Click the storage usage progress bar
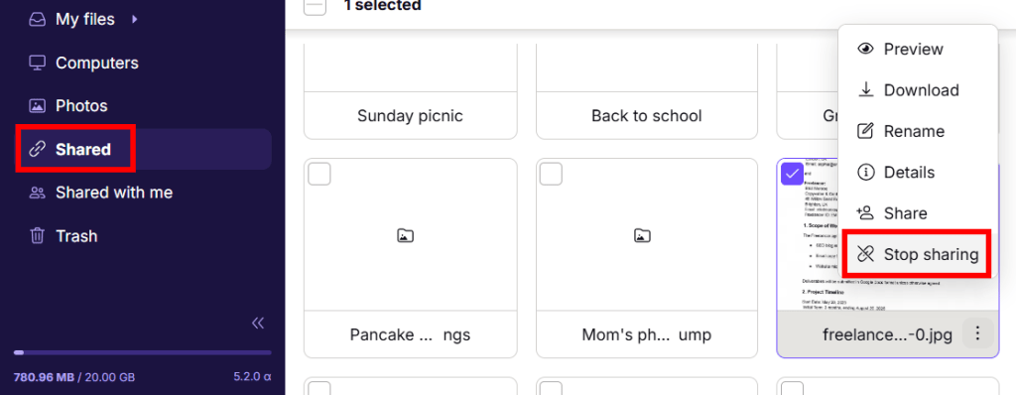 pyautogui.click(x=143, y=353)
